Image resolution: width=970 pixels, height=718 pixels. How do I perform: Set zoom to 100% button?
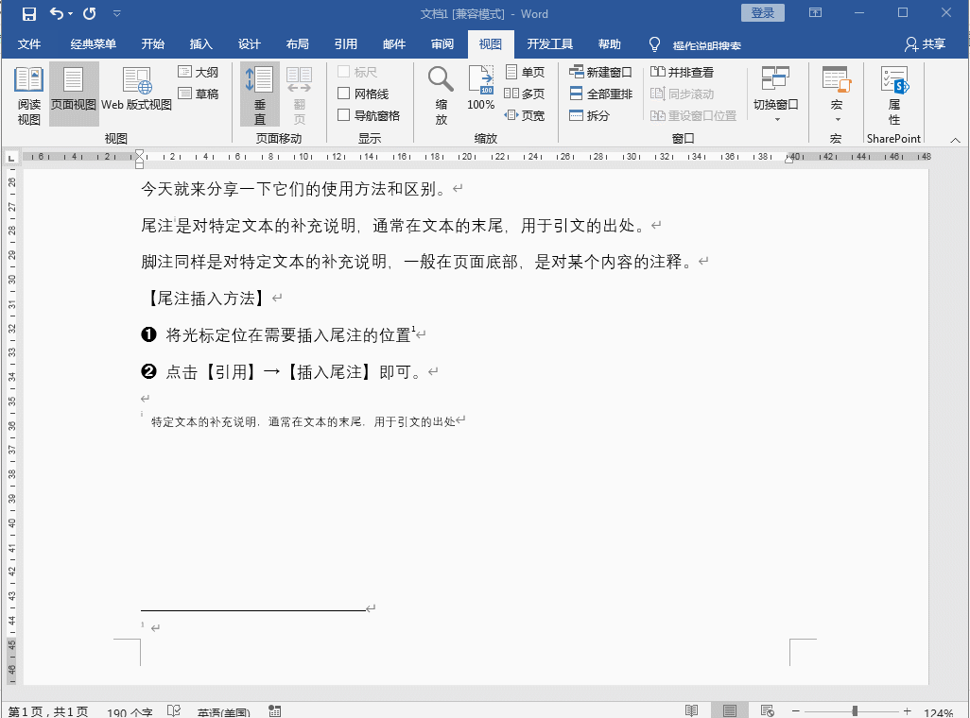pyautogui.click(x=480, y=88)
